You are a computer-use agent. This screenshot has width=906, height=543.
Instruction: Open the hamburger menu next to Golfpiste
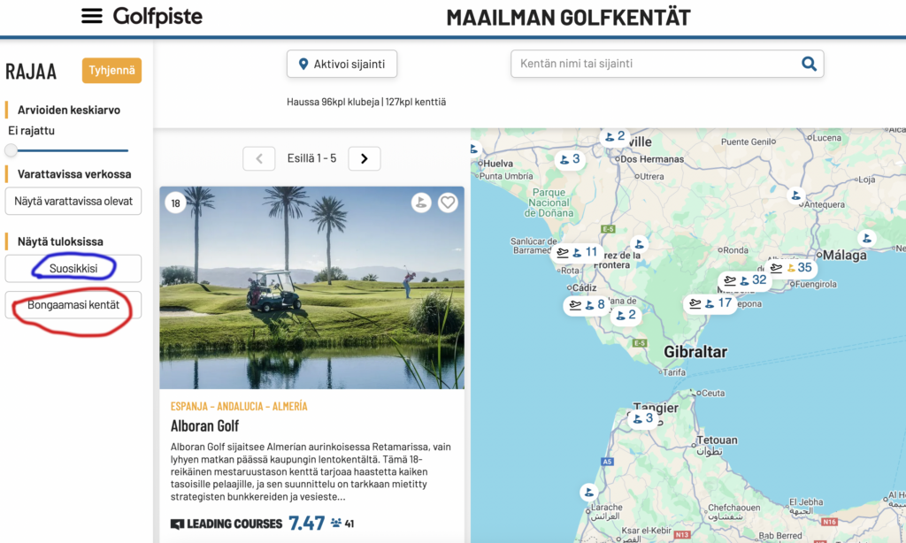coord(92,16)
